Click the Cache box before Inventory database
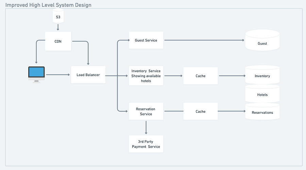306x170 pixels. pyautogui.click(x=201, y=76)
